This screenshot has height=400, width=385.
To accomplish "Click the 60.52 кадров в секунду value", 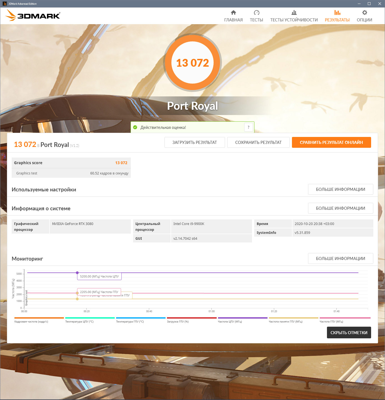I will [109, 173].
